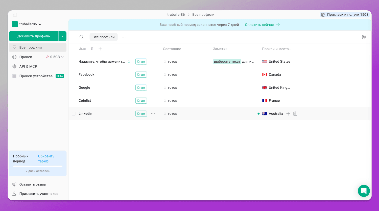The width and height of the screenshot is (379, 211).
Task: Click truballer86 in the breadcrumb
Action: click(176, 15)
